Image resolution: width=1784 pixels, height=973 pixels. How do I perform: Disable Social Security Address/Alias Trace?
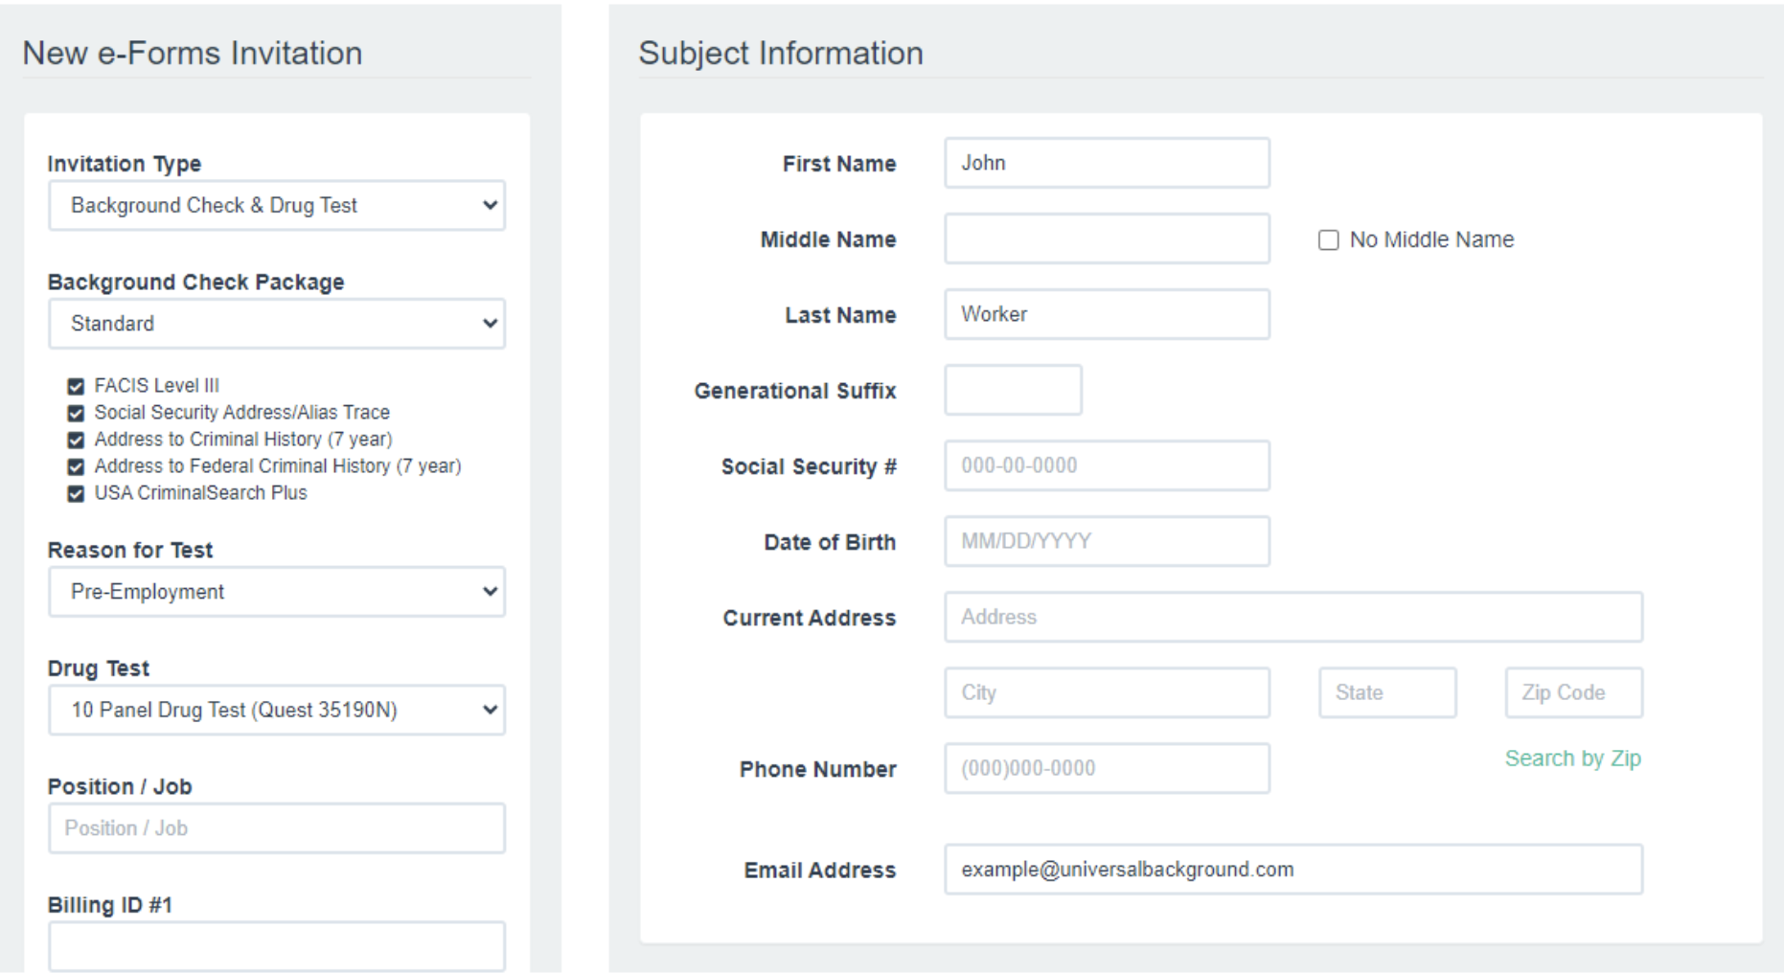(x=78, y=413)
